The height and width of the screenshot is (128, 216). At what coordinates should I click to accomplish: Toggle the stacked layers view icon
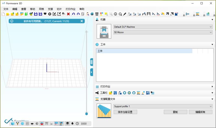(67, 123)
